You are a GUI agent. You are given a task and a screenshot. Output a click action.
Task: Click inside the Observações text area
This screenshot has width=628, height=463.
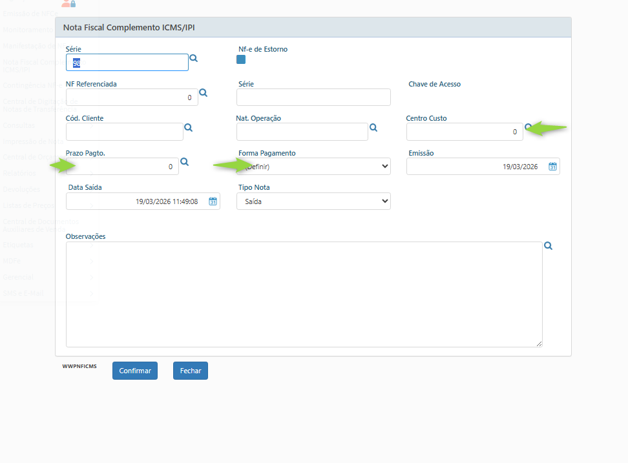pos(304,294)
